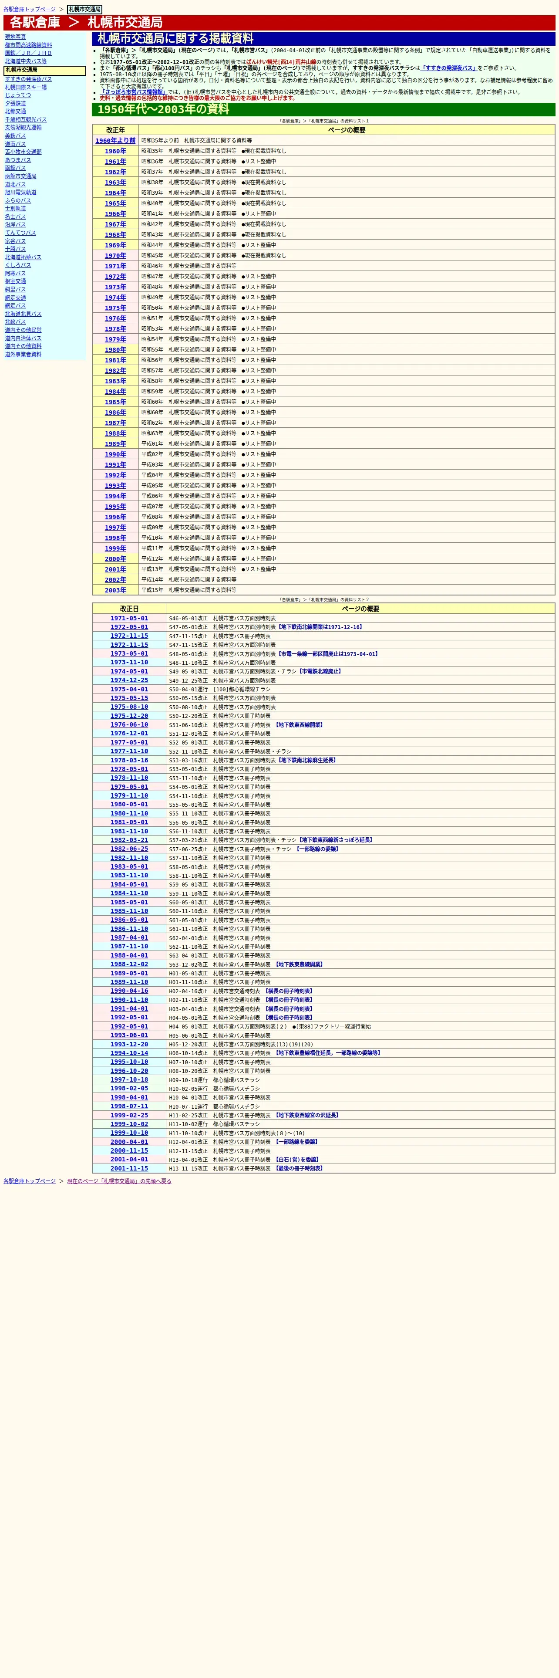Open the 2000-04-01 revision date link
The width and height of the screenshot is (559, 1678).
pos(129,1142)
